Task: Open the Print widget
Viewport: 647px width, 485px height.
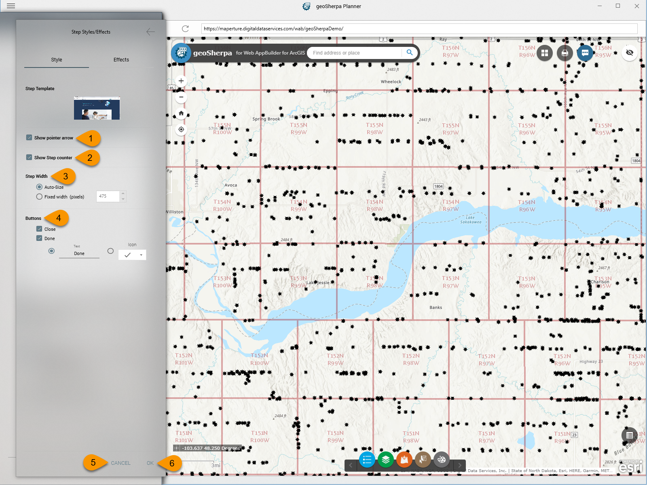Action: 565,53
